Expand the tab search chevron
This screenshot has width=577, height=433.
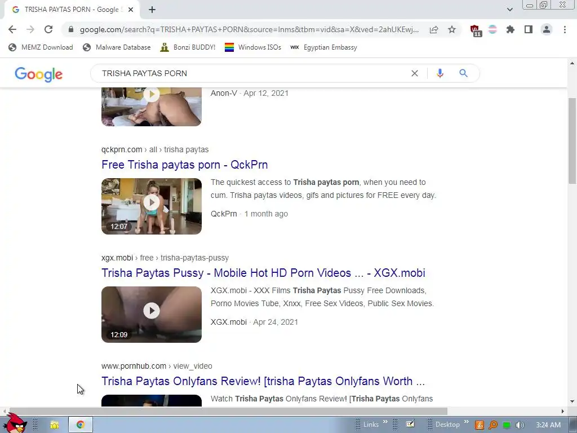(x=509, y=10)
